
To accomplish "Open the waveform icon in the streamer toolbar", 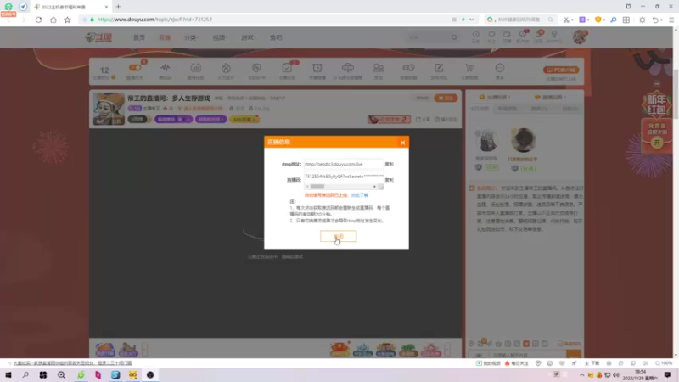I will pos(166,68).
